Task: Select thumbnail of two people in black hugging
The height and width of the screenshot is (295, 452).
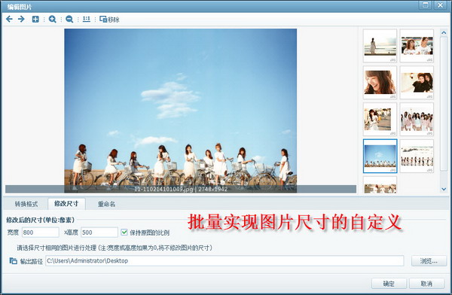Action: pos(417,82)
